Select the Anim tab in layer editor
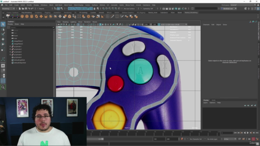The image size is (260, 146). (x=213, y=100)
